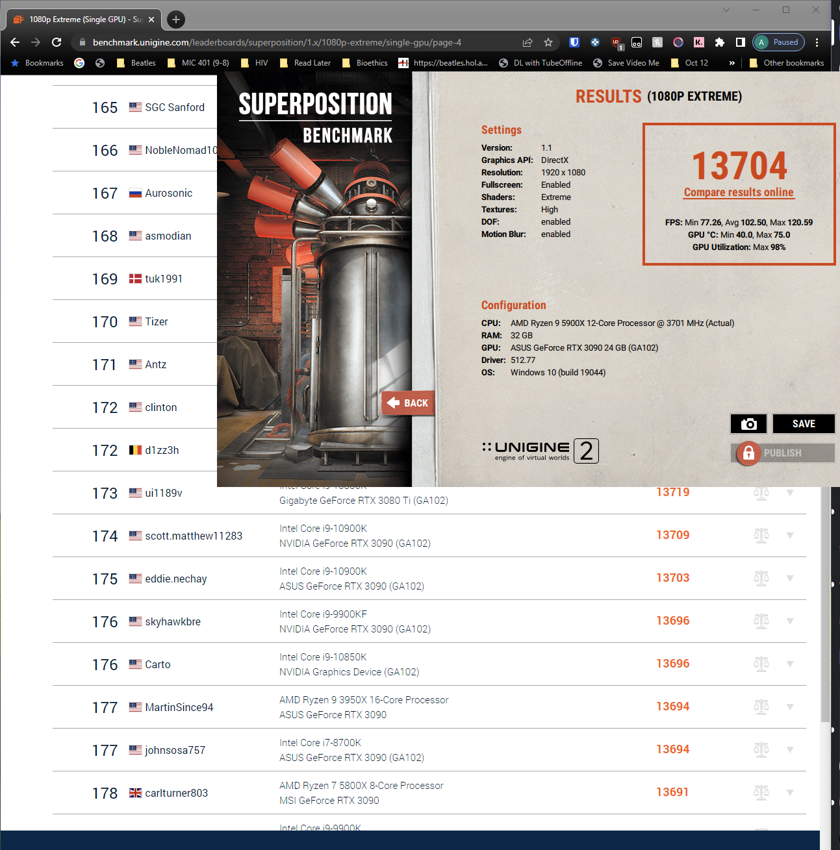The width and height of the screenshot is (840, 850).
Task: Click username carlturner803
Action: click(x=177, y=793)
